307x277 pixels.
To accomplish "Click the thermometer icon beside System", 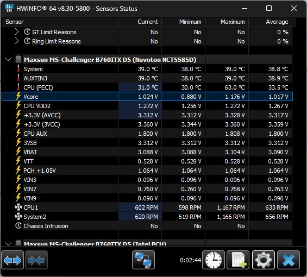I will click(18, 69).
